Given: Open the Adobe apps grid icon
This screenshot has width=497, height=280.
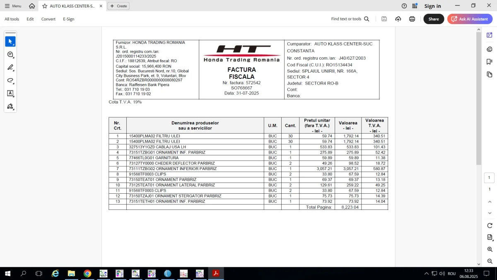Looking at the screenshot, I should [x=415, y=6].
